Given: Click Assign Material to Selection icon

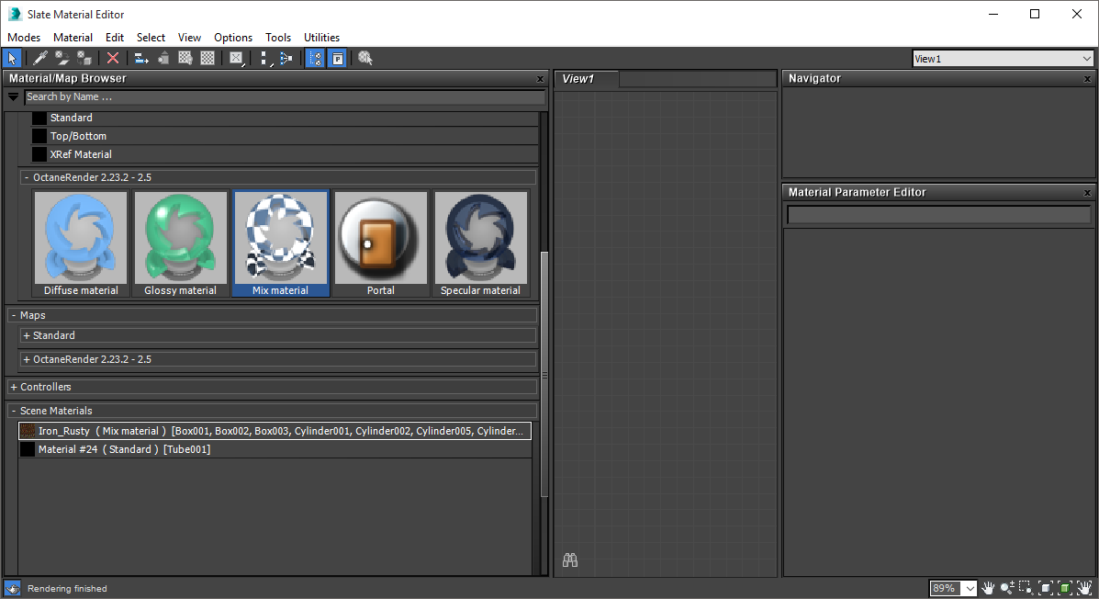Looking at the screenshot, I should click(84, 58).
